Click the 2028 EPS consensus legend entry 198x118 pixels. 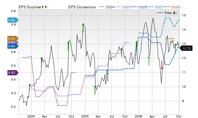coord(172,7)
